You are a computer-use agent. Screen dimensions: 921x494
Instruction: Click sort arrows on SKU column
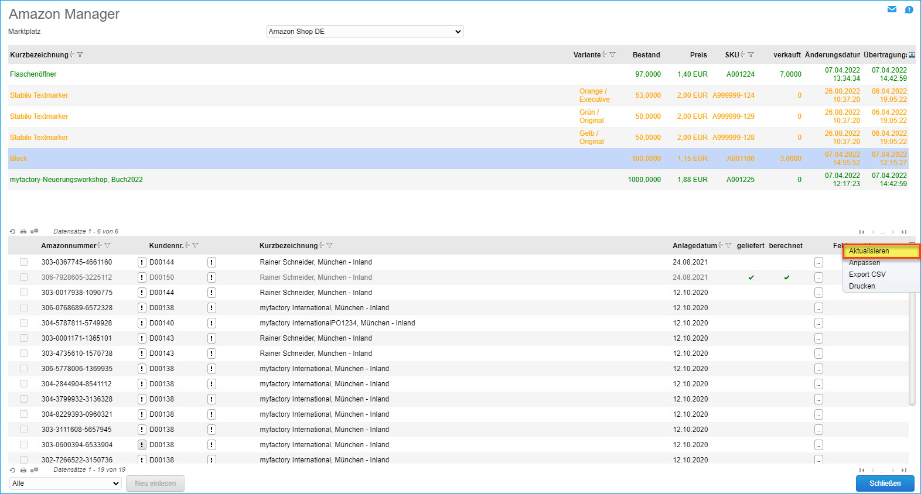tap(743, 55)
